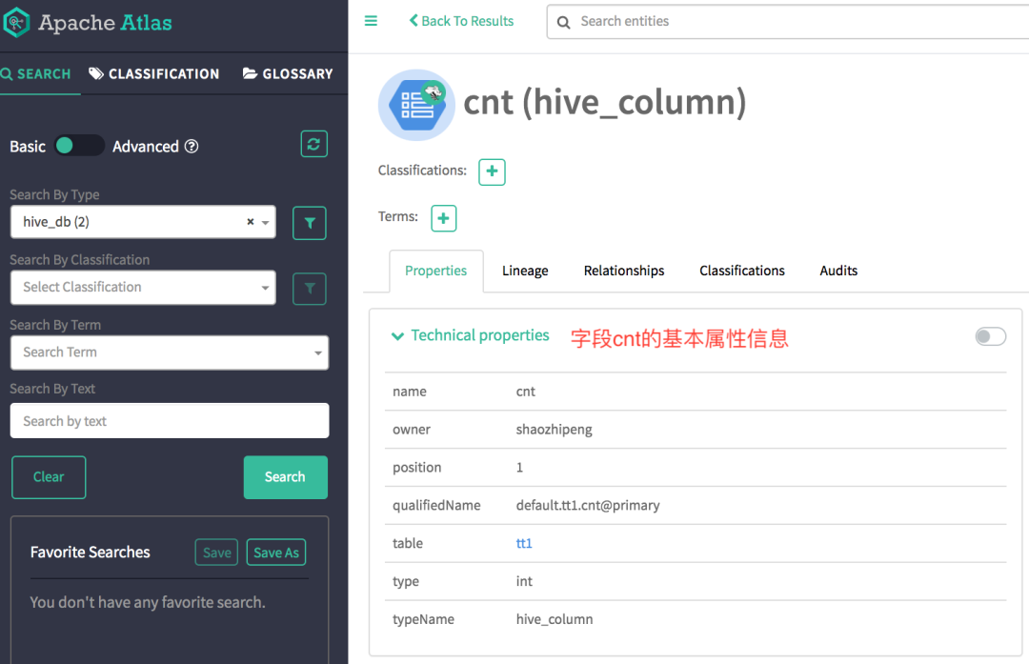
Task: Open the classification attribute filter icon
Action: coord(309,288)
